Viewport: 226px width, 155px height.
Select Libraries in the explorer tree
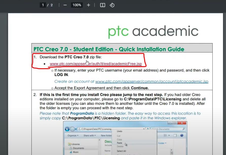[74, 144]
